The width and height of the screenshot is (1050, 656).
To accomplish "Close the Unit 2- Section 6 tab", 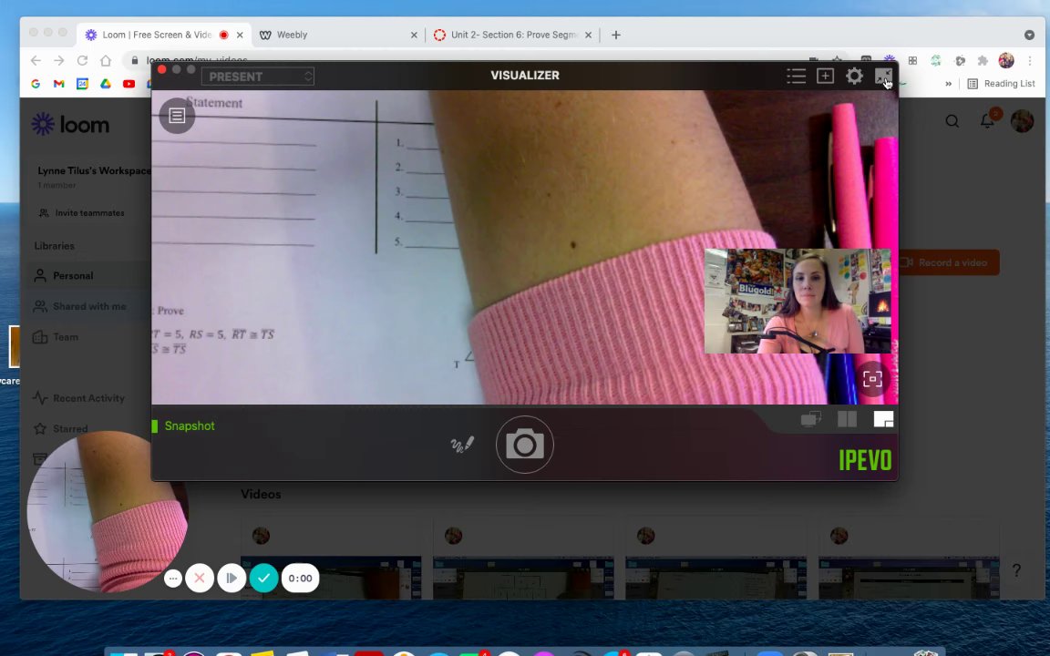I will [588, 35].
